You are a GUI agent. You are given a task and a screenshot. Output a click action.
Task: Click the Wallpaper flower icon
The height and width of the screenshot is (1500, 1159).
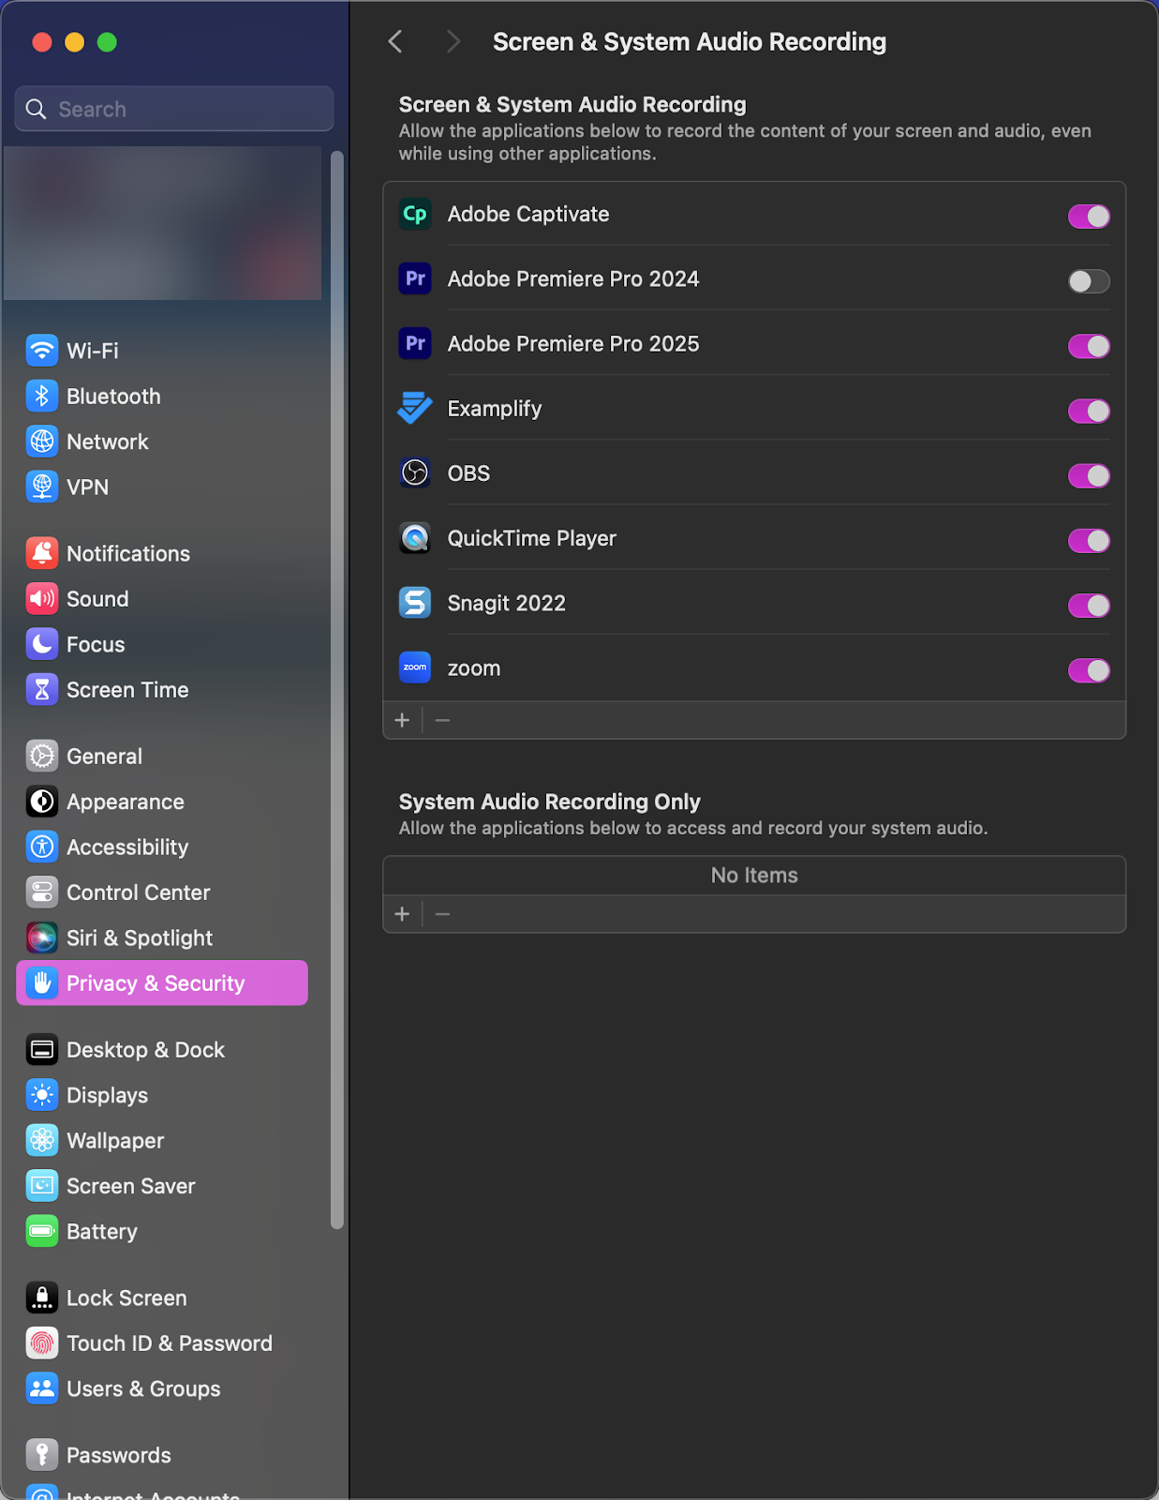[x=42, y=1140]
